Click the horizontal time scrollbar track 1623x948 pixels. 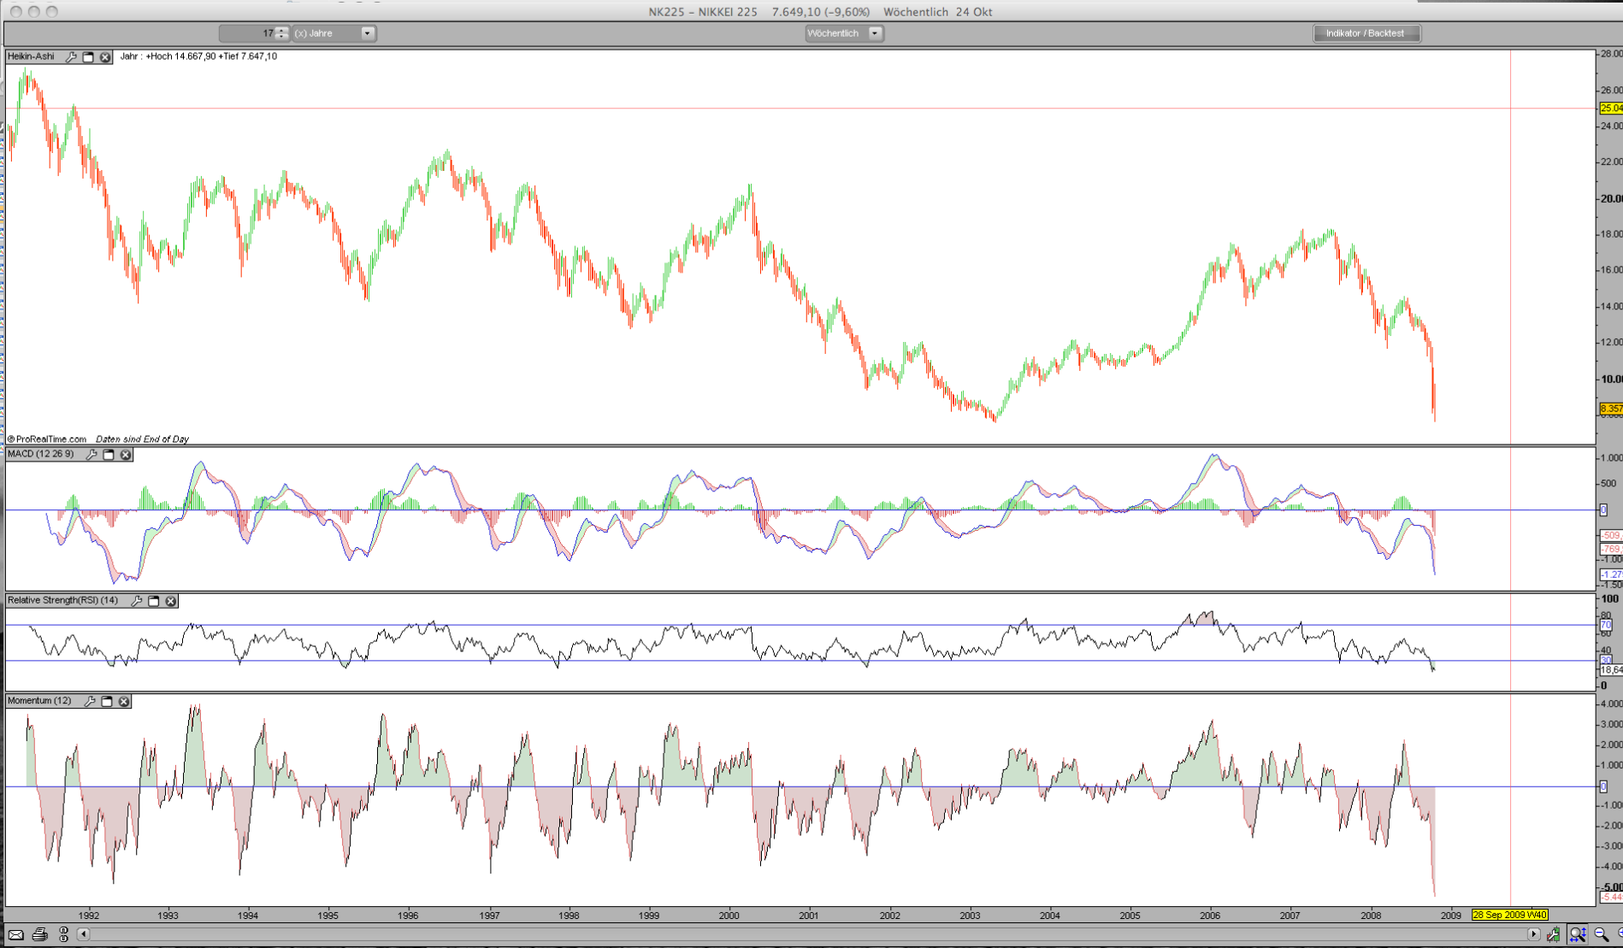pos(808,934)
